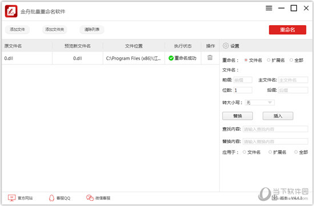This screenshot has height=206, width=314.
Task: Click the 替换 button
Action: click(237, 116)
